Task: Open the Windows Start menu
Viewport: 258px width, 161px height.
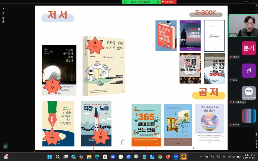Action: (49, 157)
